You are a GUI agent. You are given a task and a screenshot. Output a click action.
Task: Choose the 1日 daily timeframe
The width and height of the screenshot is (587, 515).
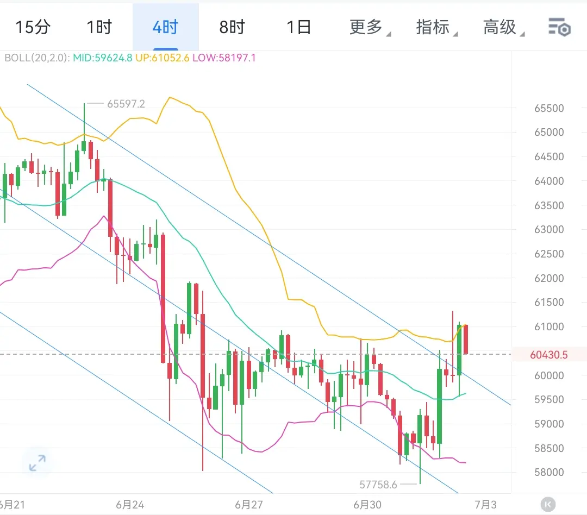point(299,27)
